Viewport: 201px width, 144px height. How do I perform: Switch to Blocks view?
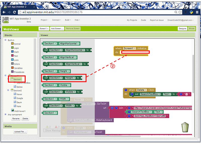pyautogui.click(x=192, y=28)
